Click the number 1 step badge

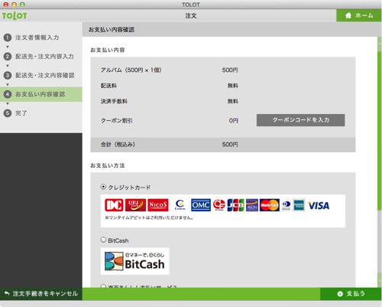8,38
